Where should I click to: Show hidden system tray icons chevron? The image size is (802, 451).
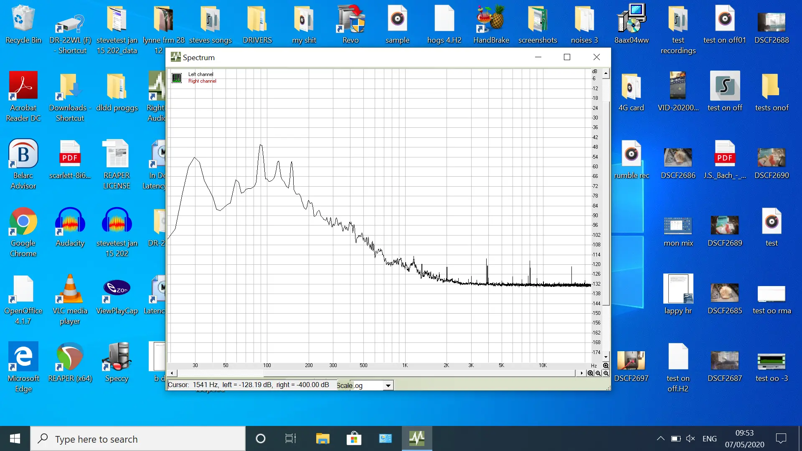coord(660,438)
